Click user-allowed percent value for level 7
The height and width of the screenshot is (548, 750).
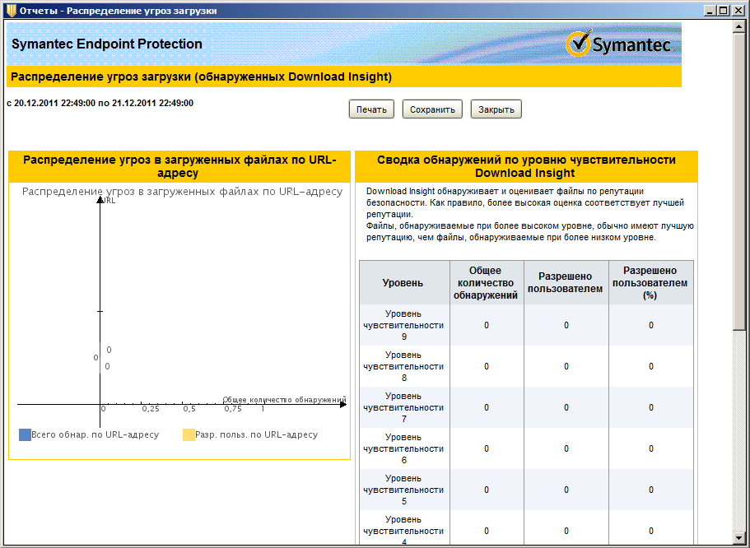[x=651, y=407]
